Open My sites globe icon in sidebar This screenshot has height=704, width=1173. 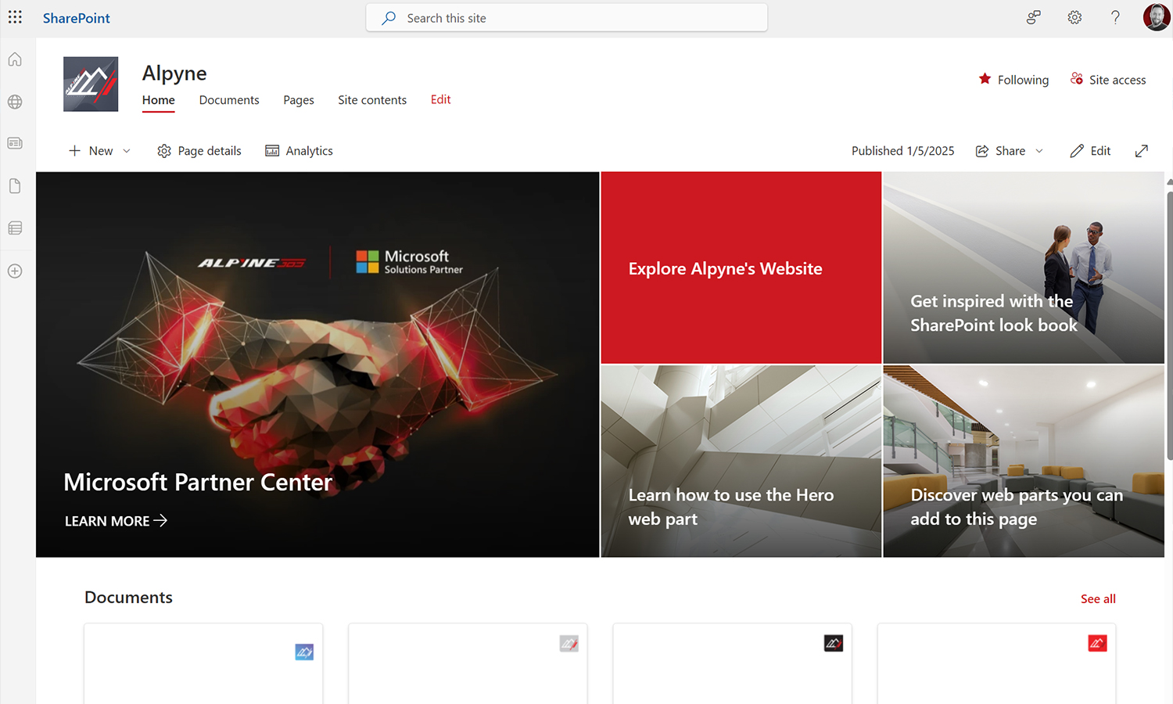pyautogui.click(x=15, y=102)
